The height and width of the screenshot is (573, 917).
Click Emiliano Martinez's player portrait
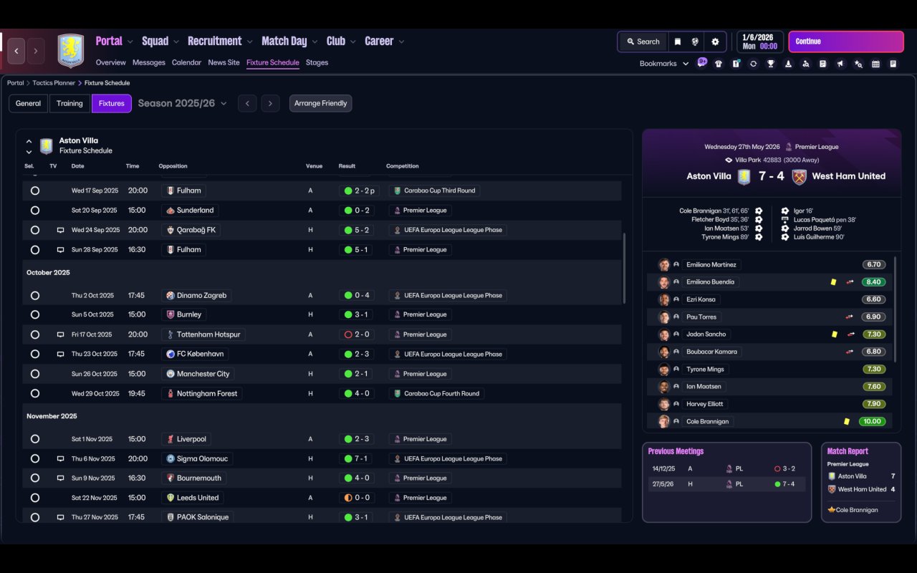tap(664, 265)
